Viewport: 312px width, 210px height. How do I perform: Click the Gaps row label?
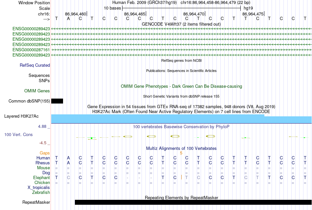click(x=45, y=153)
